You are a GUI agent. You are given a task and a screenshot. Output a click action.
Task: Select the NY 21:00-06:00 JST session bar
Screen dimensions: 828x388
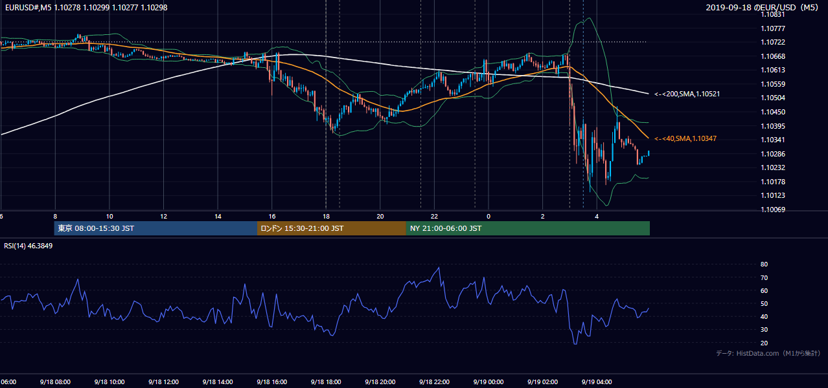[528, 228]
